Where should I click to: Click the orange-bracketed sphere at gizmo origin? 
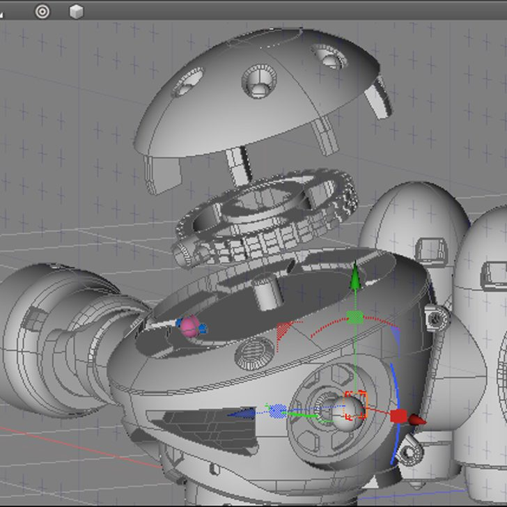(x=355, y=406)
